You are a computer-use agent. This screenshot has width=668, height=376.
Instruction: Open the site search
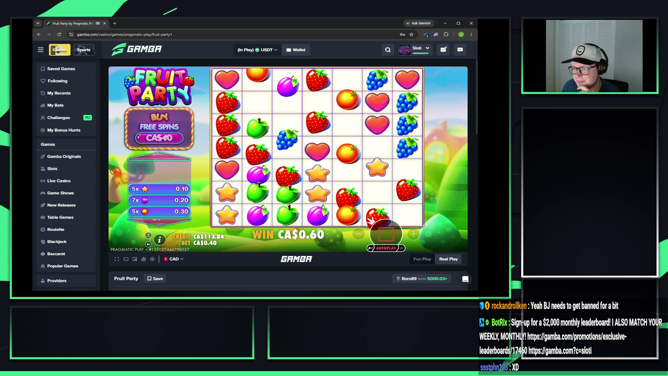coord(388,50)
